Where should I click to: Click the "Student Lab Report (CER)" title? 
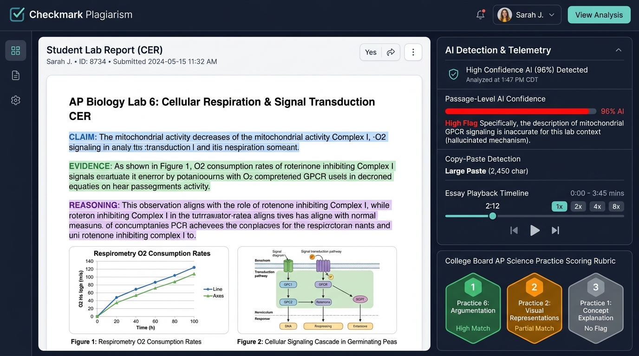pos(104,50)
